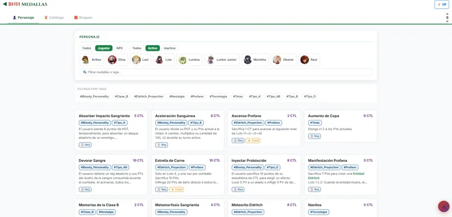
Task: Click the 6 CTL cost on Aumento de Copa
Action: pyautogui.click(x=368, y=116)
